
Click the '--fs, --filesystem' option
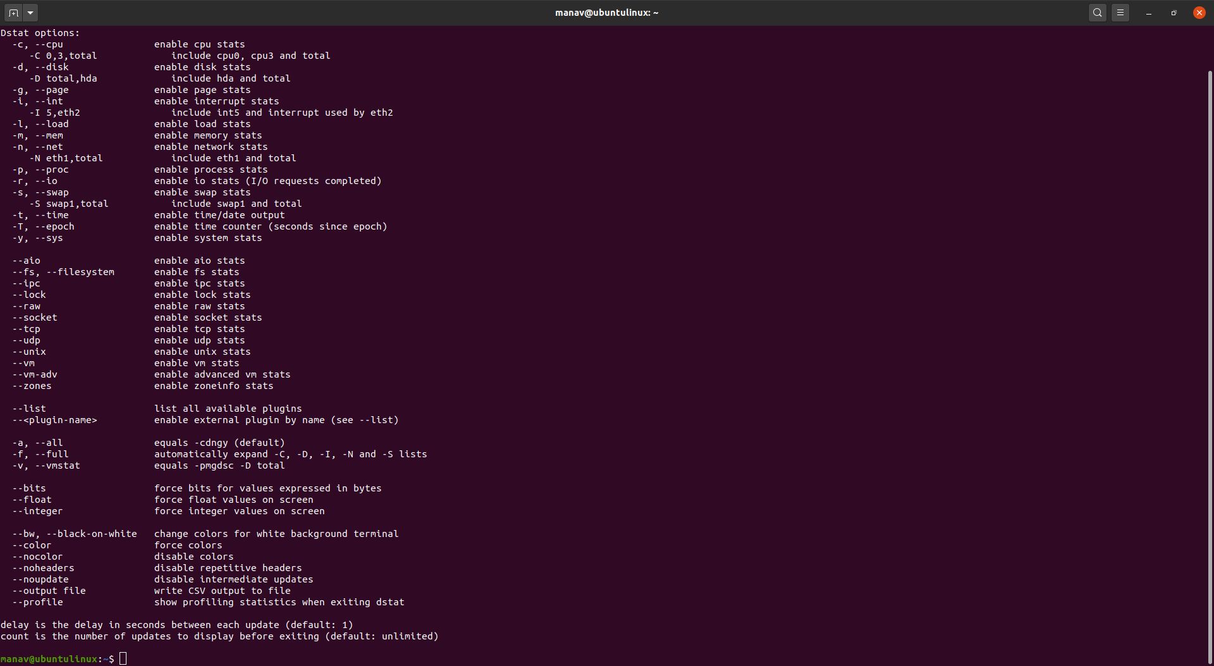(x=63, y=272)
